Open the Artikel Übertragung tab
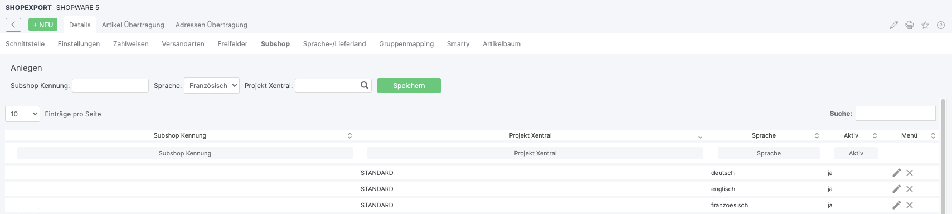Screen dimensions: 952x214 133,25
